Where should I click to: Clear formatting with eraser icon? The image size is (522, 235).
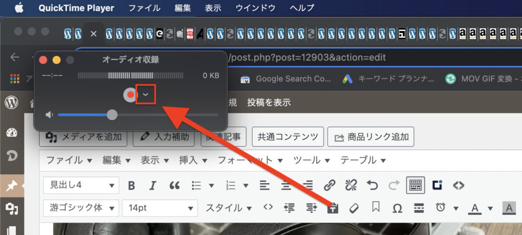(x=353, y=208)
